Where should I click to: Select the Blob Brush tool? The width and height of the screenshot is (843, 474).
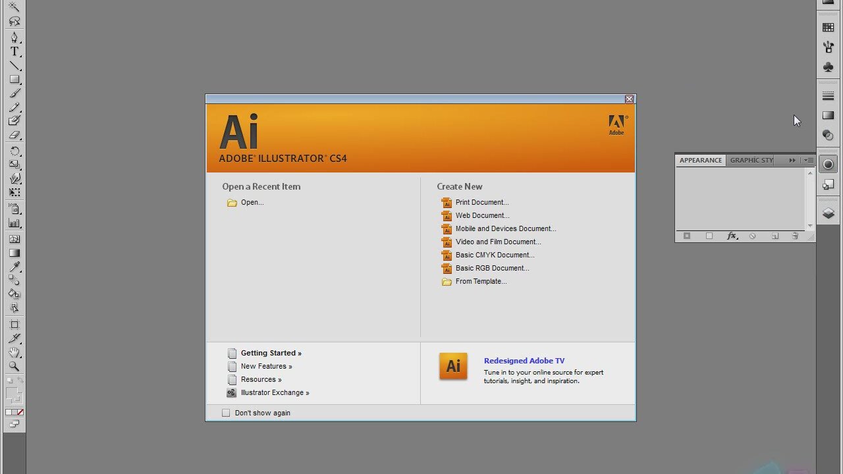[14, 121]
